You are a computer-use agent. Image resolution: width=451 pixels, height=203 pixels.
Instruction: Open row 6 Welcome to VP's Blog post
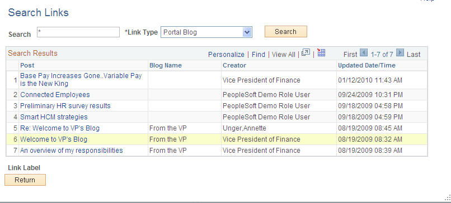click(54, 139)
